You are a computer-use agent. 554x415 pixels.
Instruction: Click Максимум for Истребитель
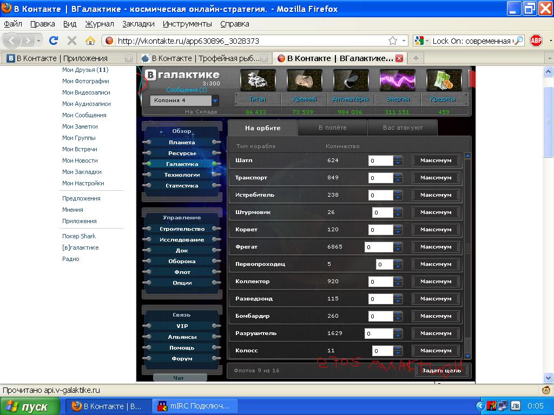[436, 195]
